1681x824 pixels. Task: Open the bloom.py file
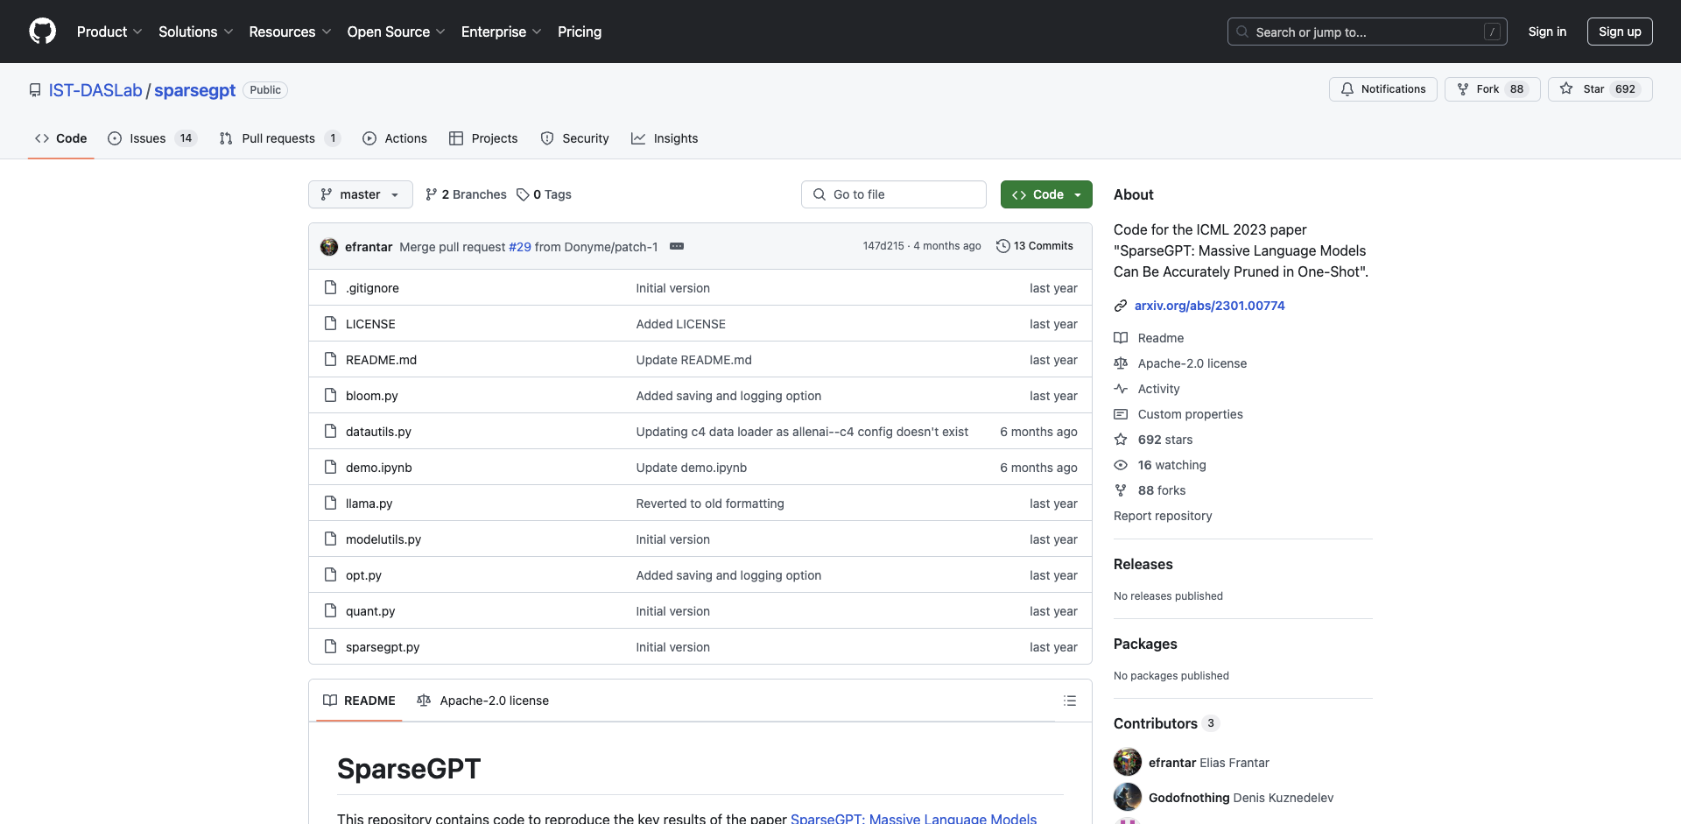point(371,396)
